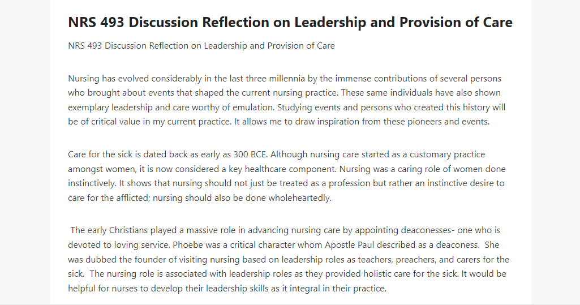Click the text '300 BCE' in the second paragraph
Image resolution: width=580 pixels, height=305 pixels.
(250, 154)
